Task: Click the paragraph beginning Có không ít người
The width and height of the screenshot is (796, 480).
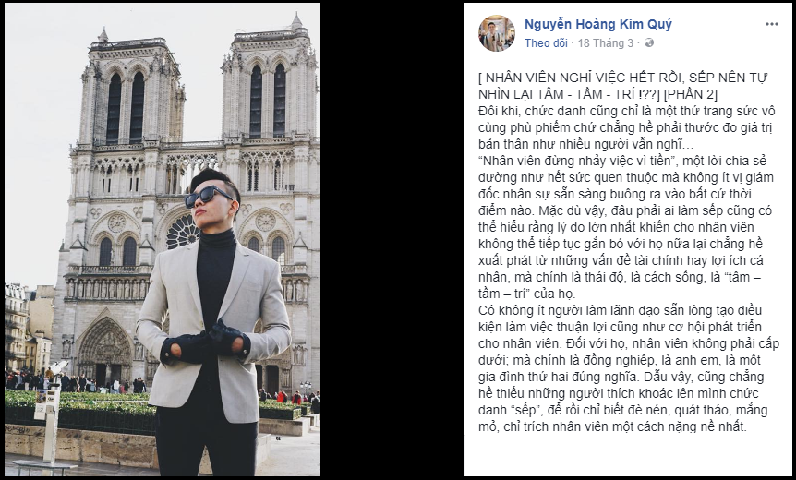Action: [629, 368]
